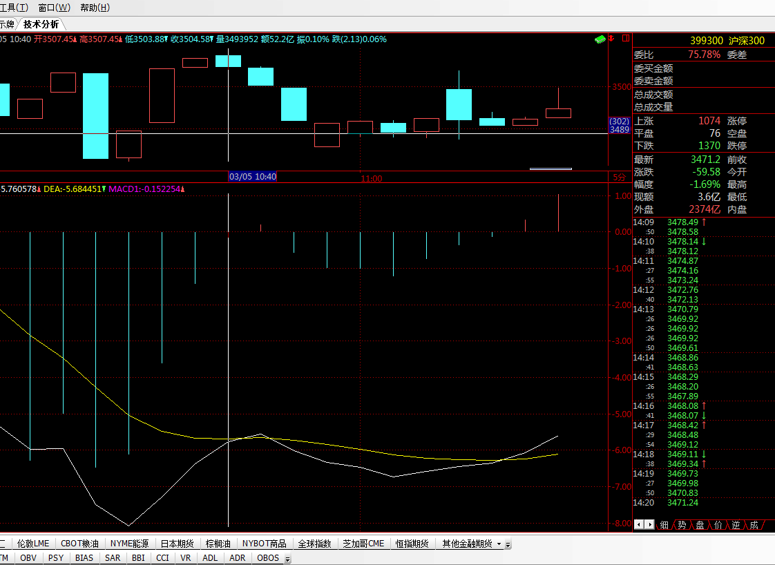775x565 pixels.
Task: Open the 窗口(W) menu
Action: pos(54,8)
